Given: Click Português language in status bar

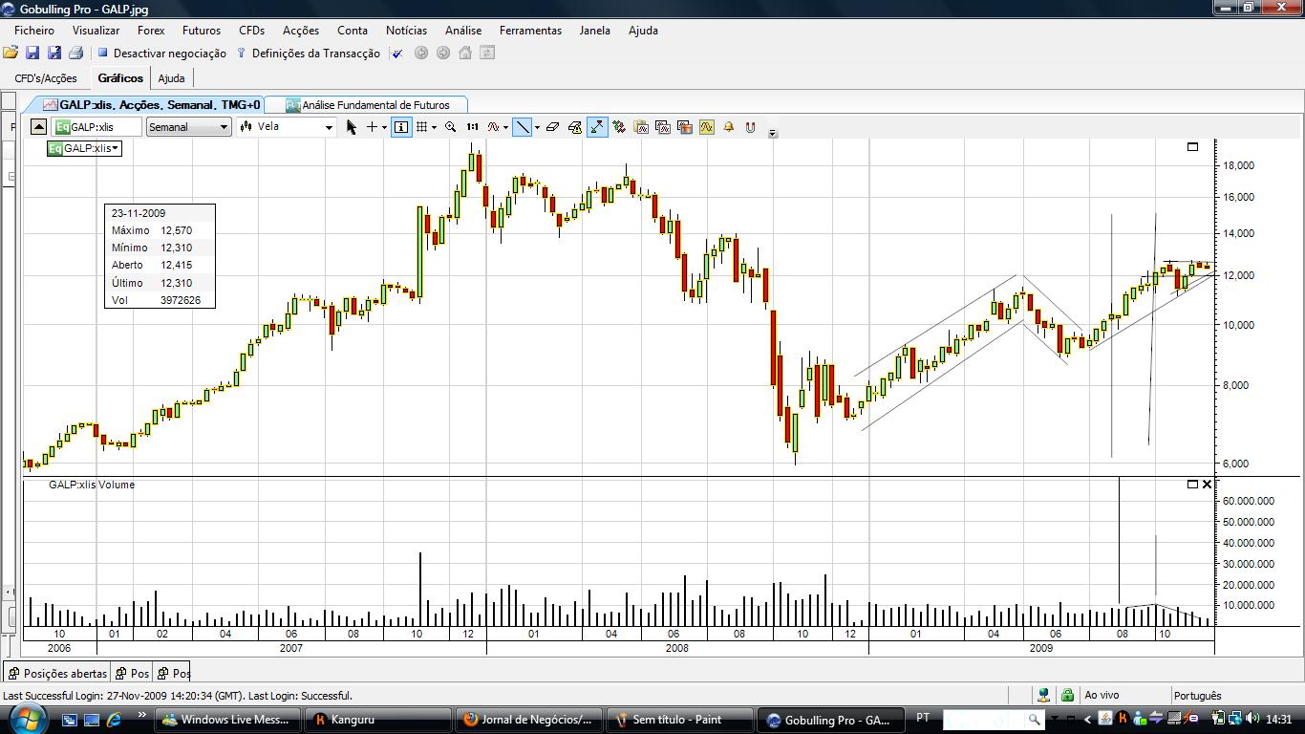Looking at the screenshot, I should (1197, 696).
